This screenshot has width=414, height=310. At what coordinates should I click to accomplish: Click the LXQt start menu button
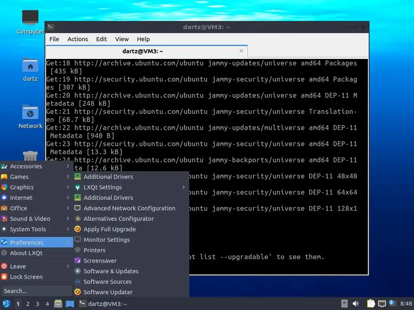tap(6, 304)
